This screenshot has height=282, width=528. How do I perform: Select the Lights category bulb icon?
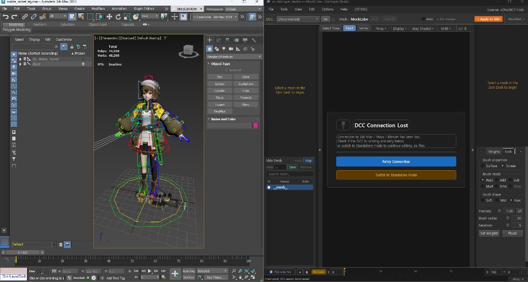224,49
